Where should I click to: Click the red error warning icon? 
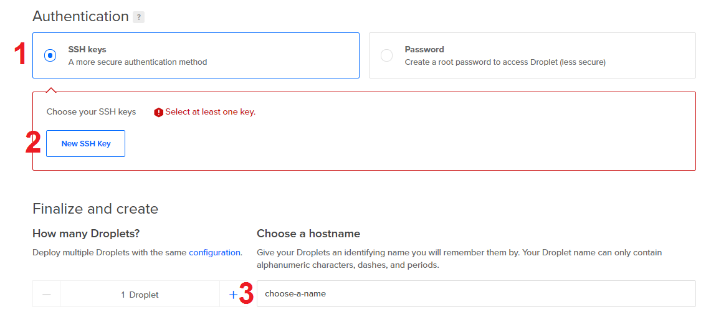coord(158,112)
